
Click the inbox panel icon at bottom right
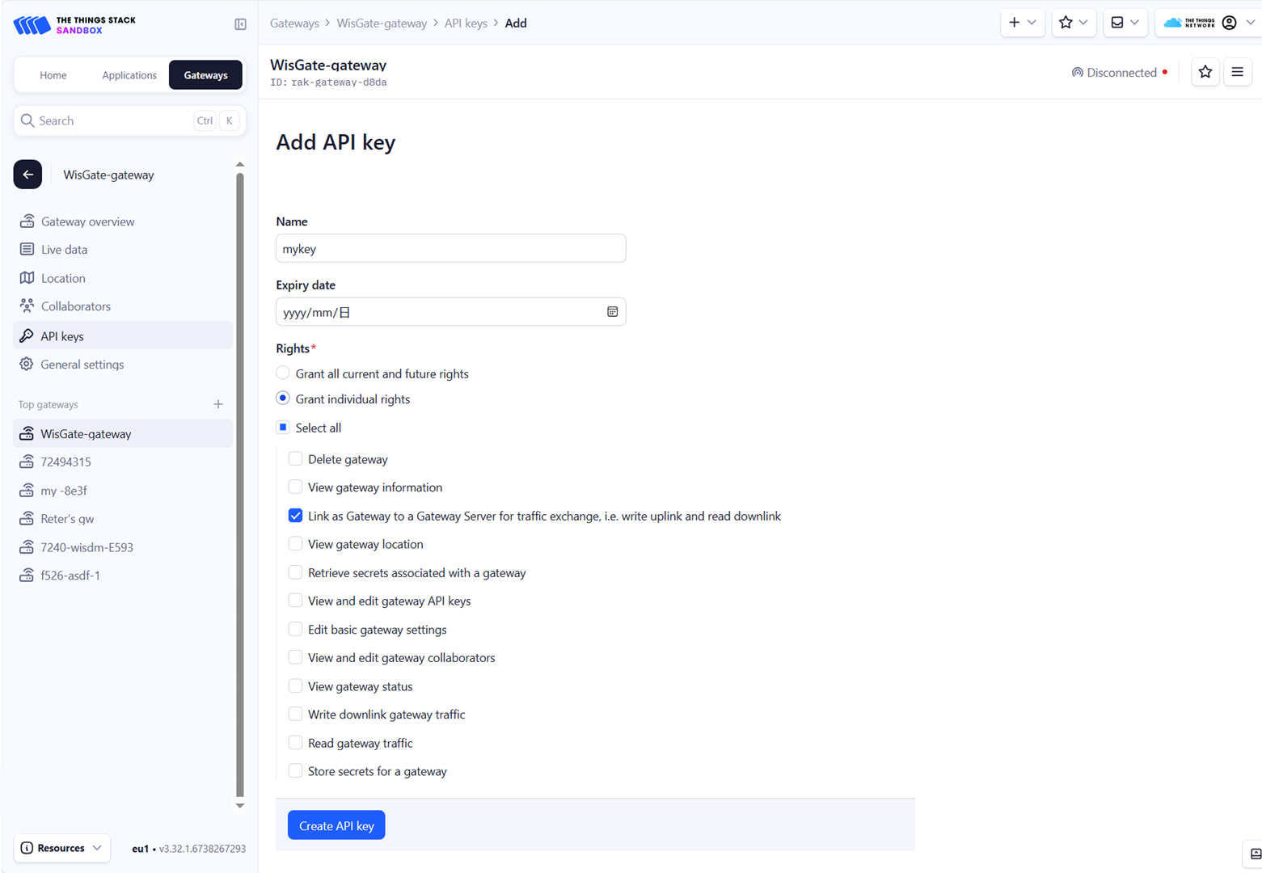1255,854
